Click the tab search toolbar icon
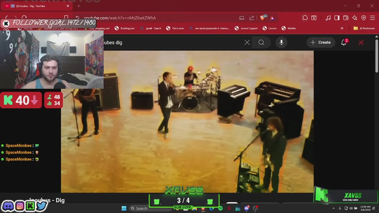Image resolution: width=379 pixels, height=213 pixels. point(314,18)
